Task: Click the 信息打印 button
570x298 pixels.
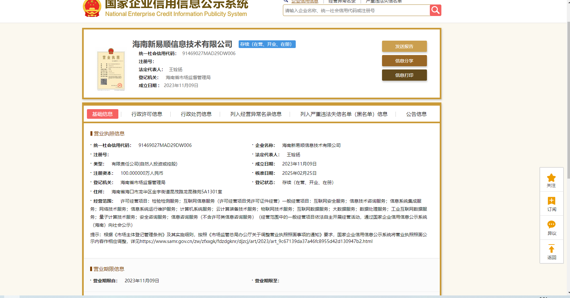Action: pyautogui.click(x=404, y=75)
